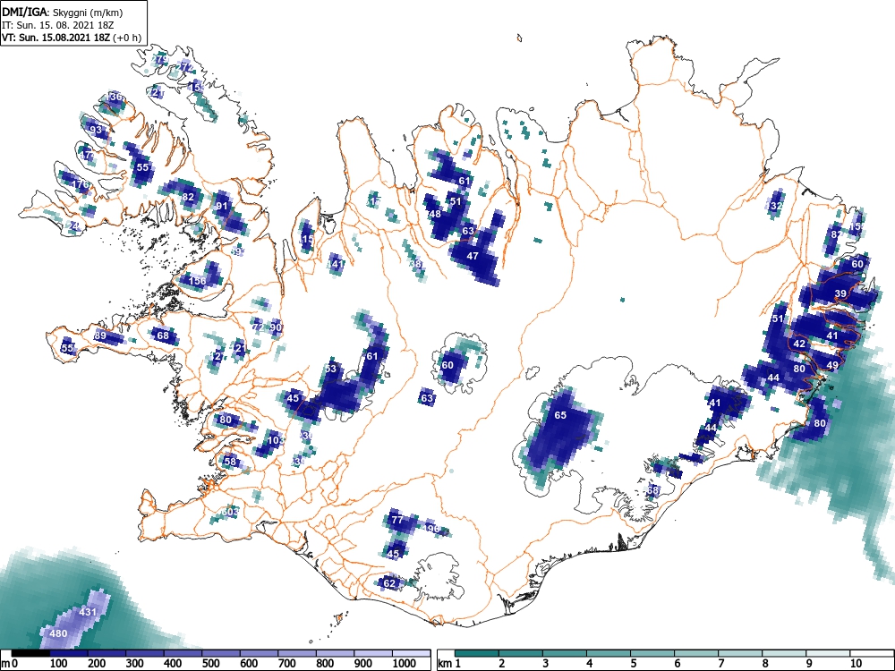Click the '156' value on the map
The image size is (895, 671).
[197, 281]
